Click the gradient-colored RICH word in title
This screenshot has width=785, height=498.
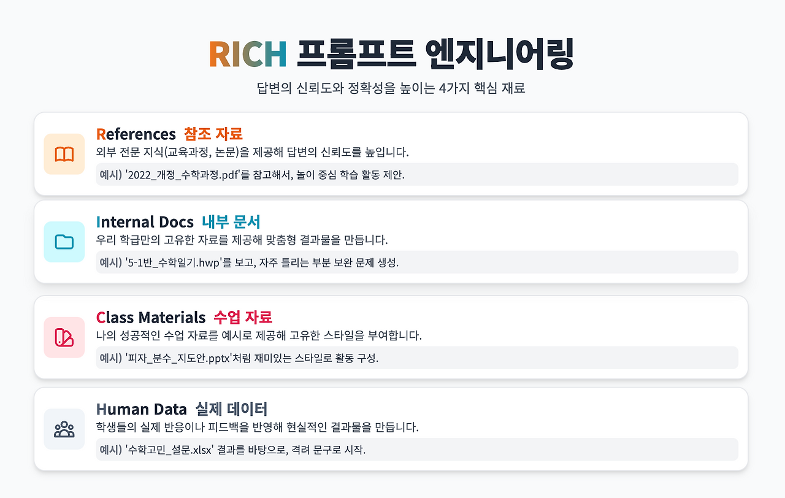248,54
